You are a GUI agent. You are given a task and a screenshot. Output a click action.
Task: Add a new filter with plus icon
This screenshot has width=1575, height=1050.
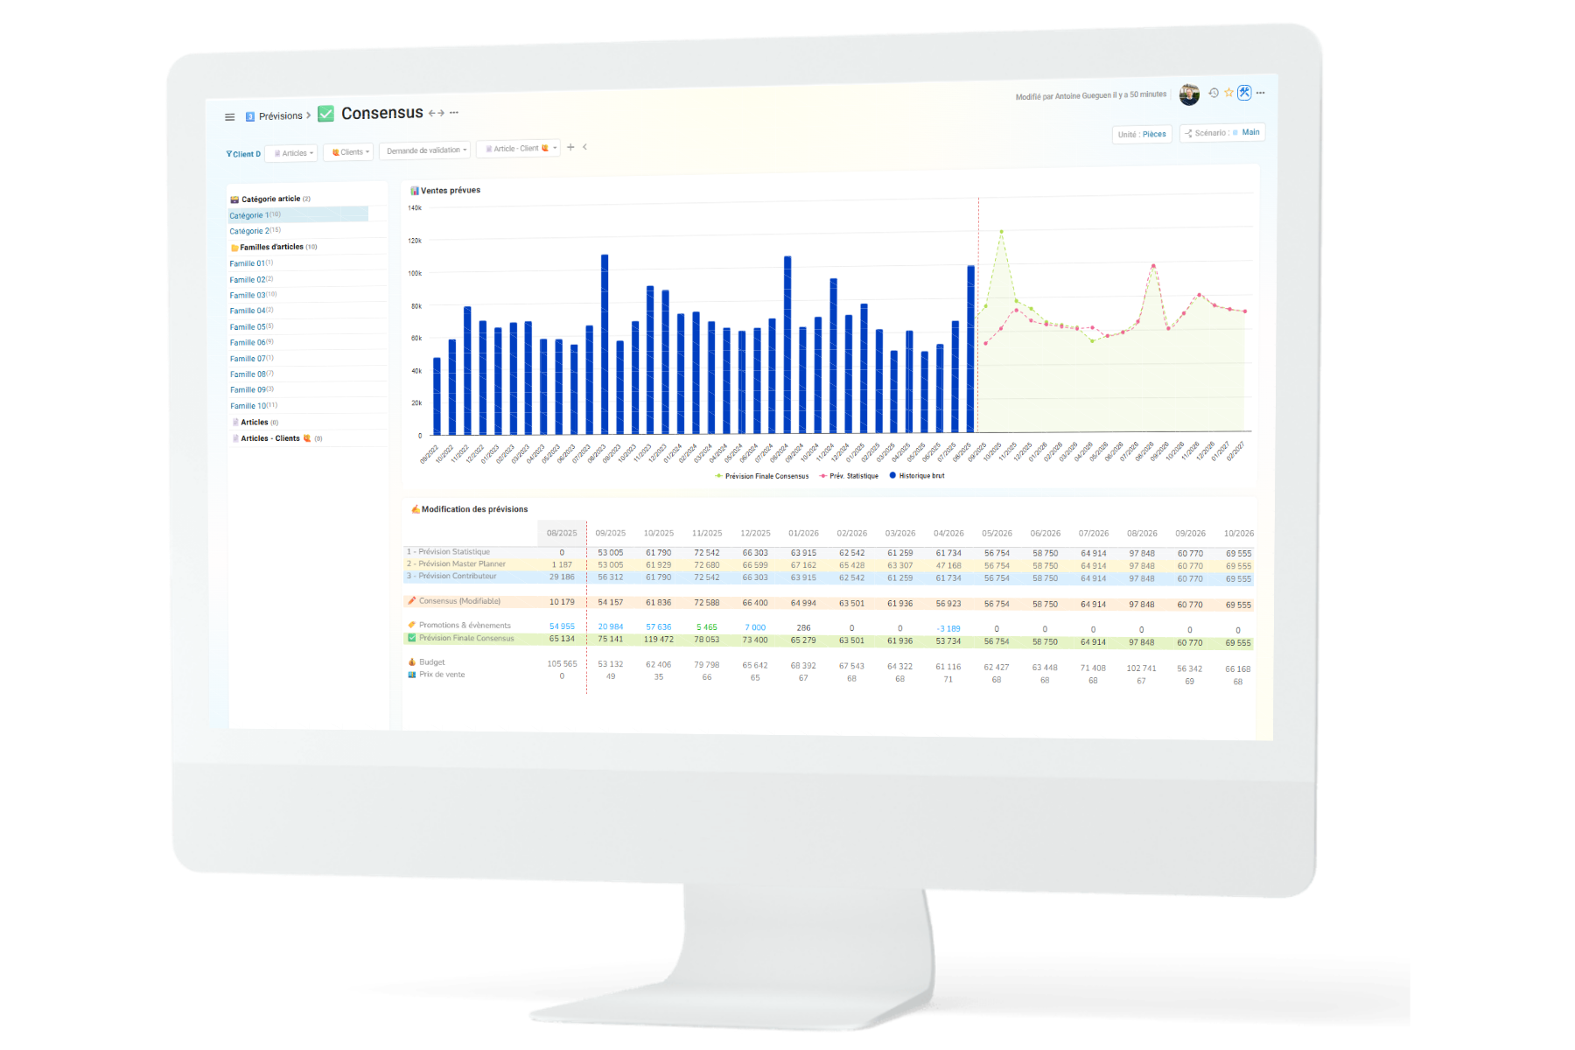(570, 147)
